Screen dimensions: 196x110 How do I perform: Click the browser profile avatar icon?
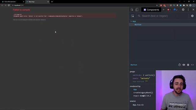click(x=190, y=5)
